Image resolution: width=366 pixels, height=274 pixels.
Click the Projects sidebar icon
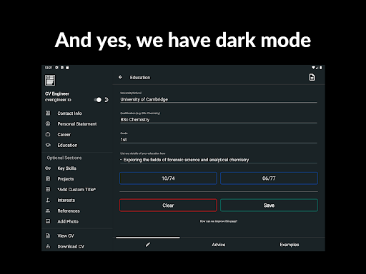[x=48, y=178]
